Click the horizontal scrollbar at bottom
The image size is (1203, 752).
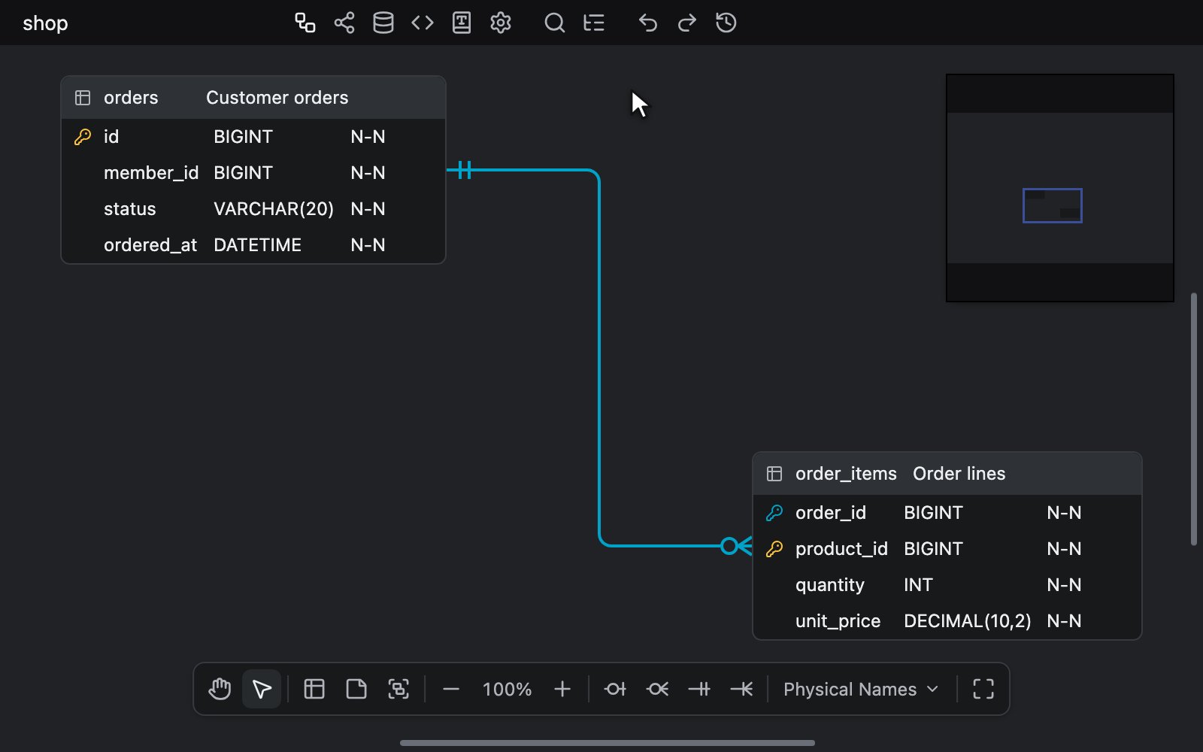click(x=608, y=743)
